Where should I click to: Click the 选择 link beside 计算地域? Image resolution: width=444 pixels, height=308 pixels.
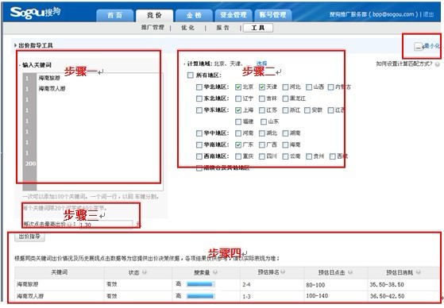(261, 64)
